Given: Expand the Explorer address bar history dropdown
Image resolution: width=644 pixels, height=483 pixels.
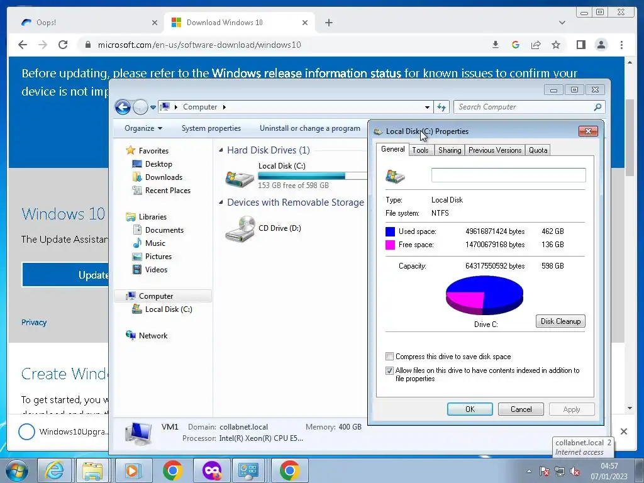Looking at the screenshot, I should 427,107.
